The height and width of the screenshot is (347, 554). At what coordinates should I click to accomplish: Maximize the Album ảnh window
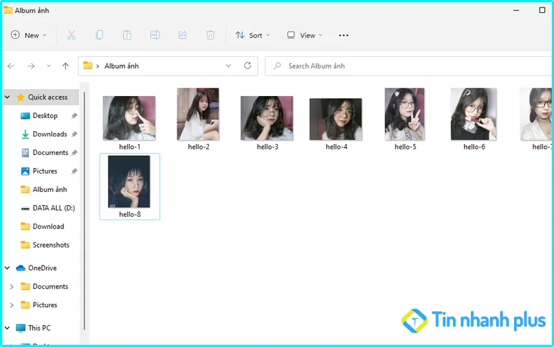(542, 10)
